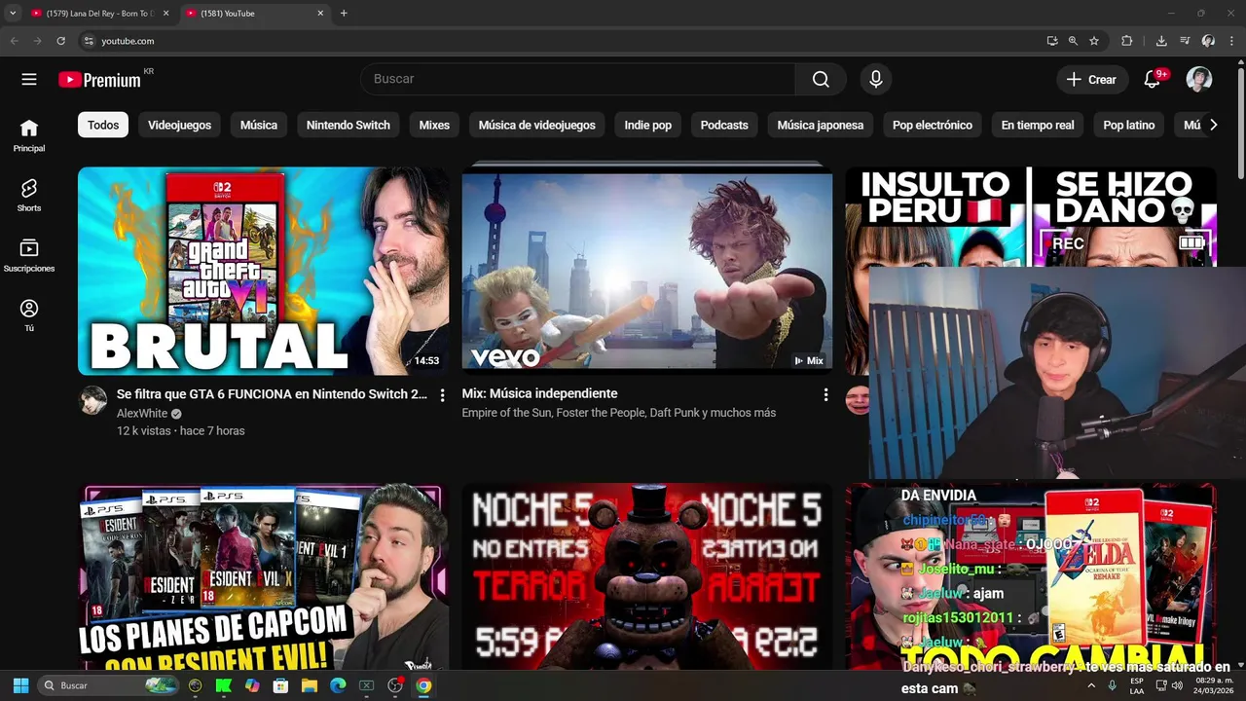The width and height of the screenshot is (1246, 701).
Task: Open File Explorer from the taskbar
Action: 309,685
